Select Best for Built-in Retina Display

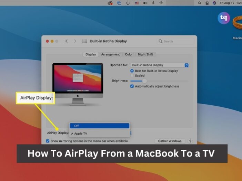[132, 71]
